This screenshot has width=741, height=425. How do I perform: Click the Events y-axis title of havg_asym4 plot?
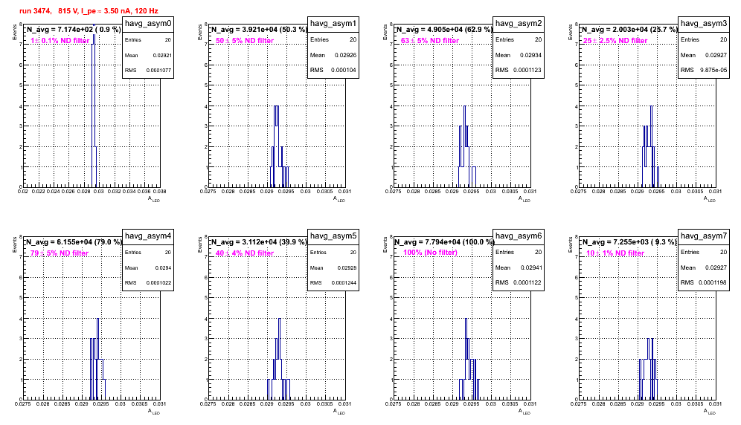click(x=15, y=244)
